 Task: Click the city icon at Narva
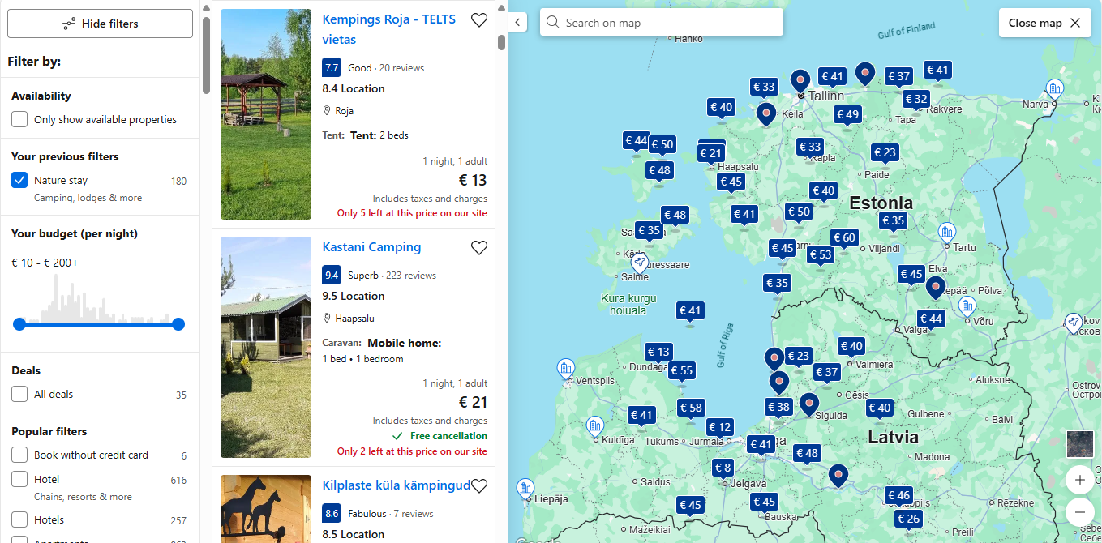(1054, 88)
